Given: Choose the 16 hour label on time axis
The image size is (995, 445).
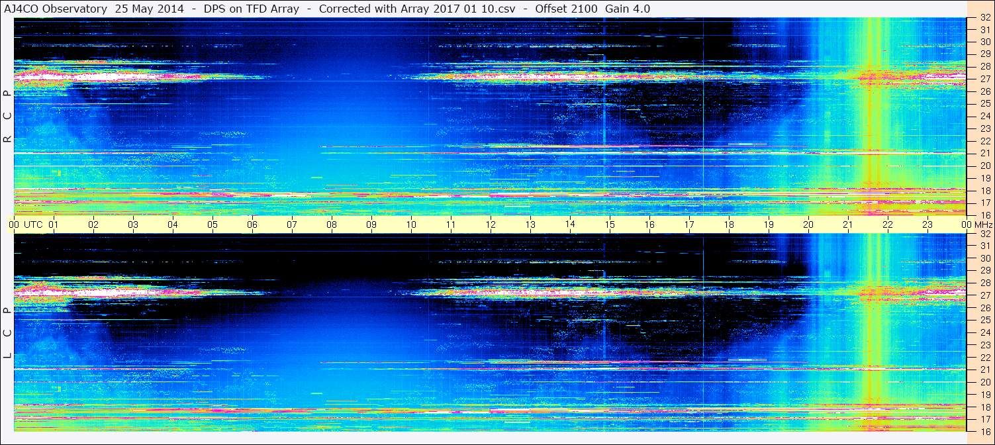Looking at the screenshot, I should click(x=650, y=224).
